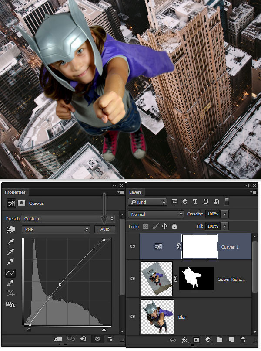Link layers at Layers panel bottom
Screen dimensions: 261x351
(x=173, y=340)
